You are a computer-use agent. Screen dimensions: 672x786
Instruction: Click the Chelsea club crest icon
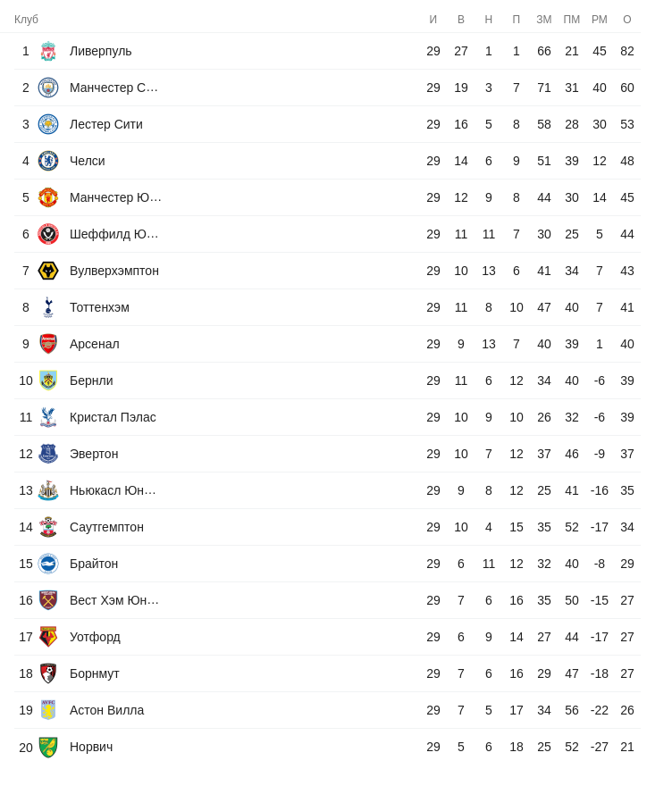(x=48, y=161)
